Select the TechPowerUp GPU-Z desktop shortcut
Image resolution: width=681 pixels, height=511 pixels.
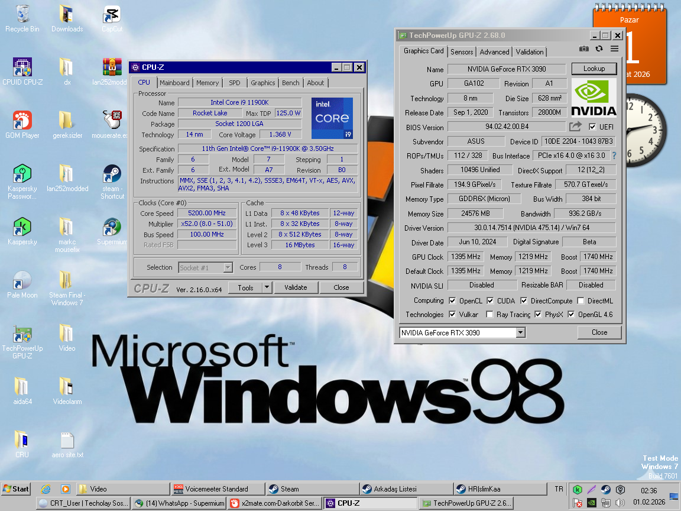point(22,342)
